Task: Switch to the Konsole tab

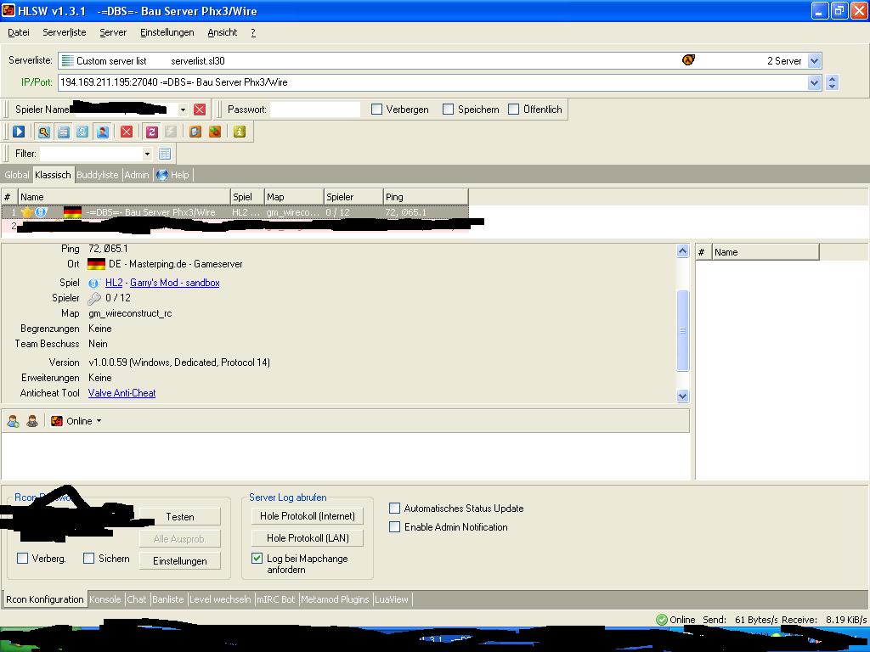Action: 105,599
